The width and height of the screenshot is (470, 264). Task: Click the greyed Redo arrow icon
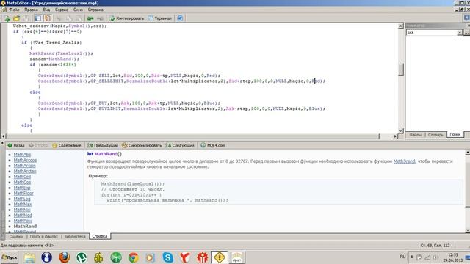click(x=100, y=18)
